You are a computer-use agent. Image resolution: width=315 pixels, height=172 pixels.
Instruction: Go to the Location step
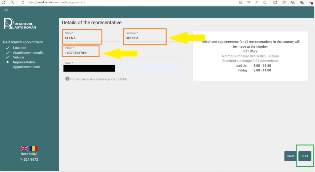(x=19, y=48)
